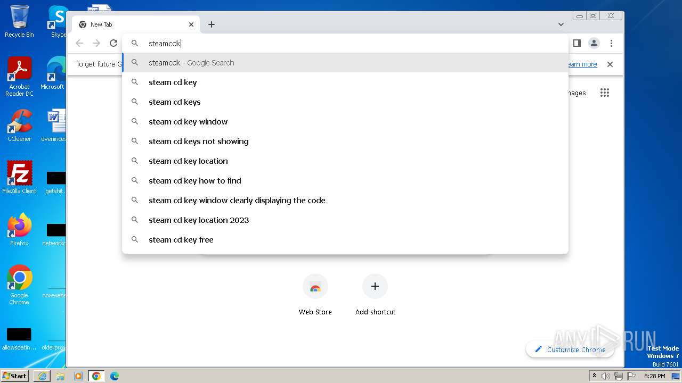This screenshot has width=682, height=383.
Task: Pick the "steam cd key window" suggestion
Action: pos(345,122)
